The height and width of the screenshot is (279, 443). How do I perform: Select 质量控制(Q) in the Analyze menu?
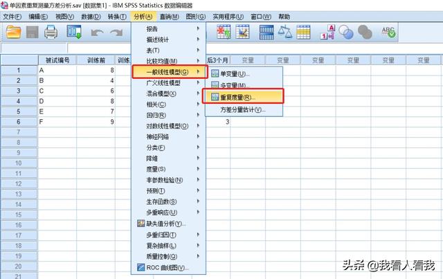169,256
